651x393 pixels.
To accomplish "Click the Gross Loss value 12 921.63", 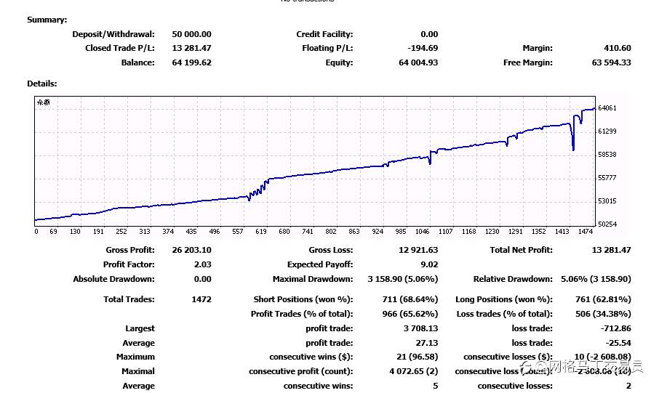I will click(x=418, y=250).
